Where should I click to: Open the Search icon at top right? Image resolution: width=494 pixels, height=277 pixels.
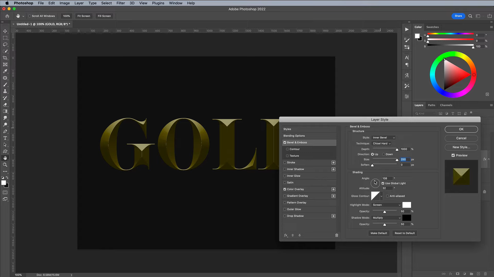pyautogui.click(x=470, y=16)
